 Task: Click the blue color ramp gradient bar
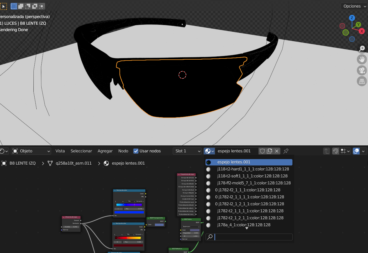coord(129,205)
